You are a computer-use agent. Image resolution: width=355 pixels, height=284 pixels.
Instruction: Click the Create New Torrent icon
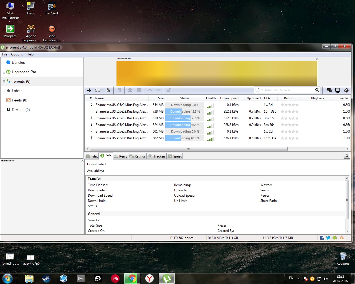tap(108, 90)
